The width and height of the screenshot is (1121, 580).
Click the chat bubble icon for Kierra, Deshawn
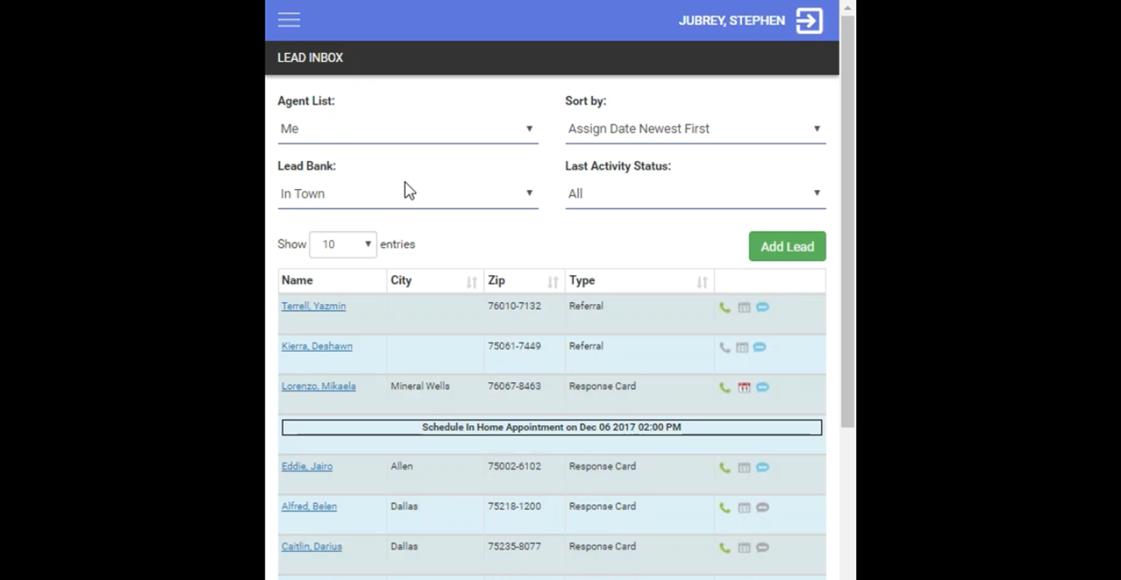[x=760, y=347]
